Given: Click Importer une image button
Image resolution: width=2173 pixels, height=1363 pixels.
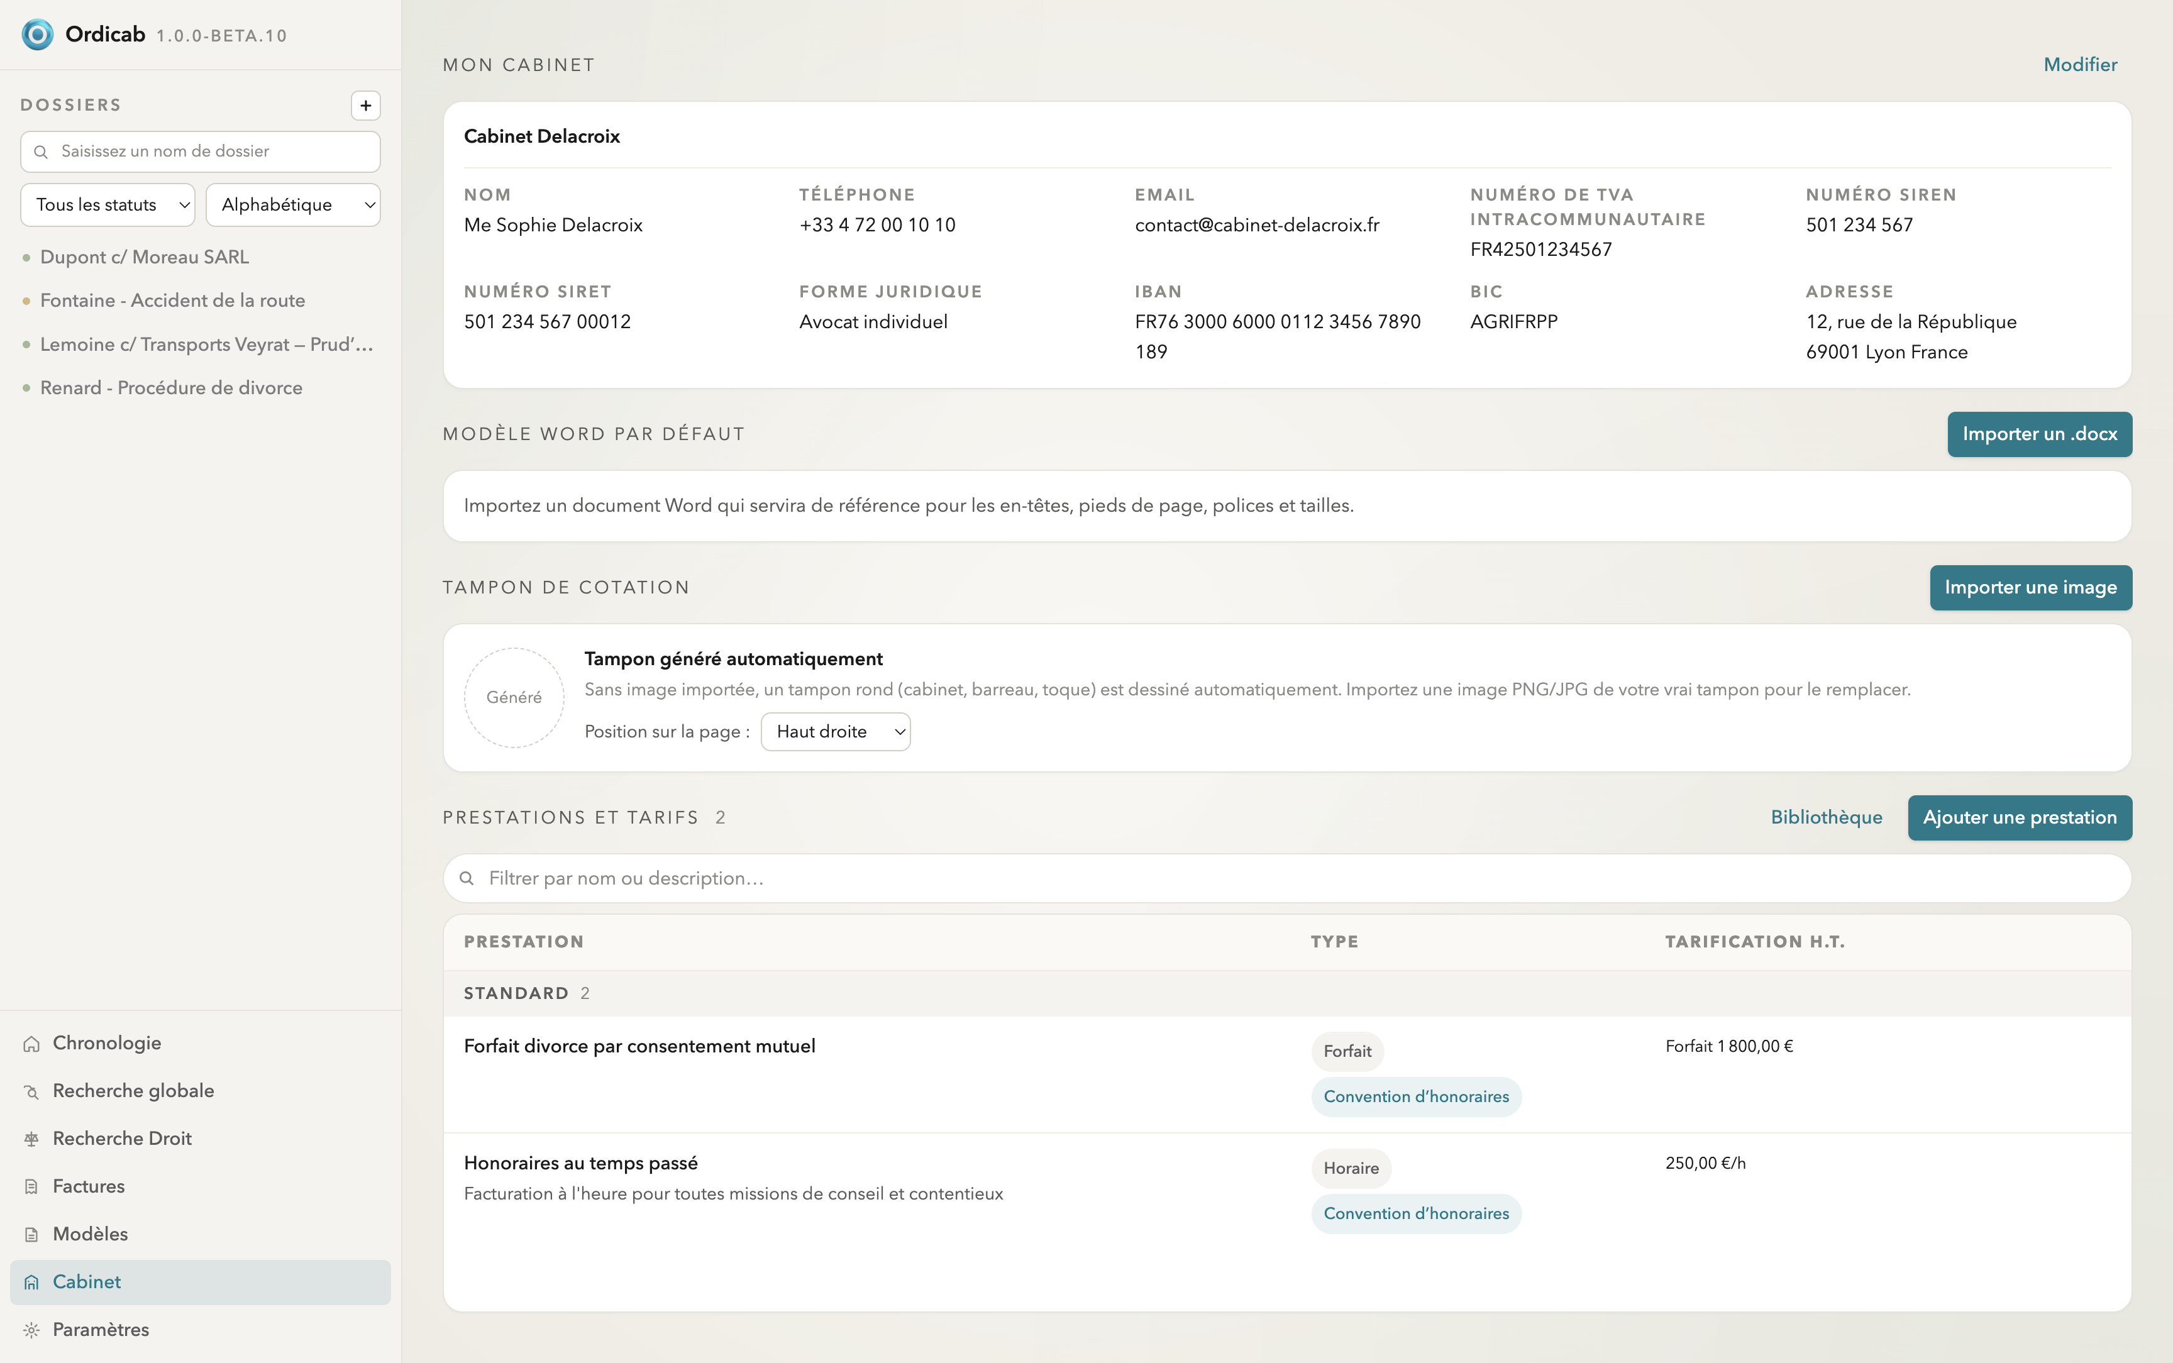Looking at the screenshot, I should 2031,588.
